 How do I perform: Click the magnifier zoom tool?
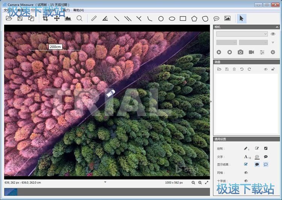(79, 18)
